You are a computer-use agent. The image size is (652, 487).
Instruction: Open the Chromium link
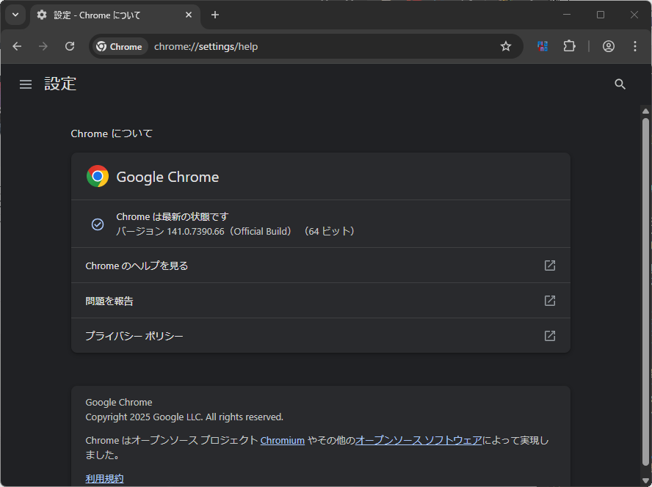click(x=283, y=440)
